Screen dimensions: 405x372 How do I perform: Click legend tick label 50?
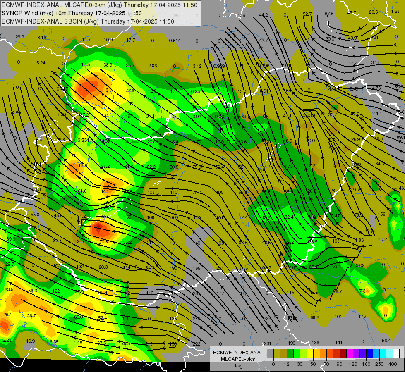[313, 364]
